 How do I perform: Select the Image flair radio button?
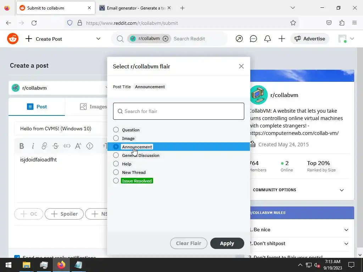[116, 138]
